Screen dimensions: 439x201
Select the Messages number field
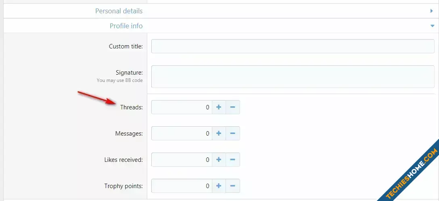point(182,134)
